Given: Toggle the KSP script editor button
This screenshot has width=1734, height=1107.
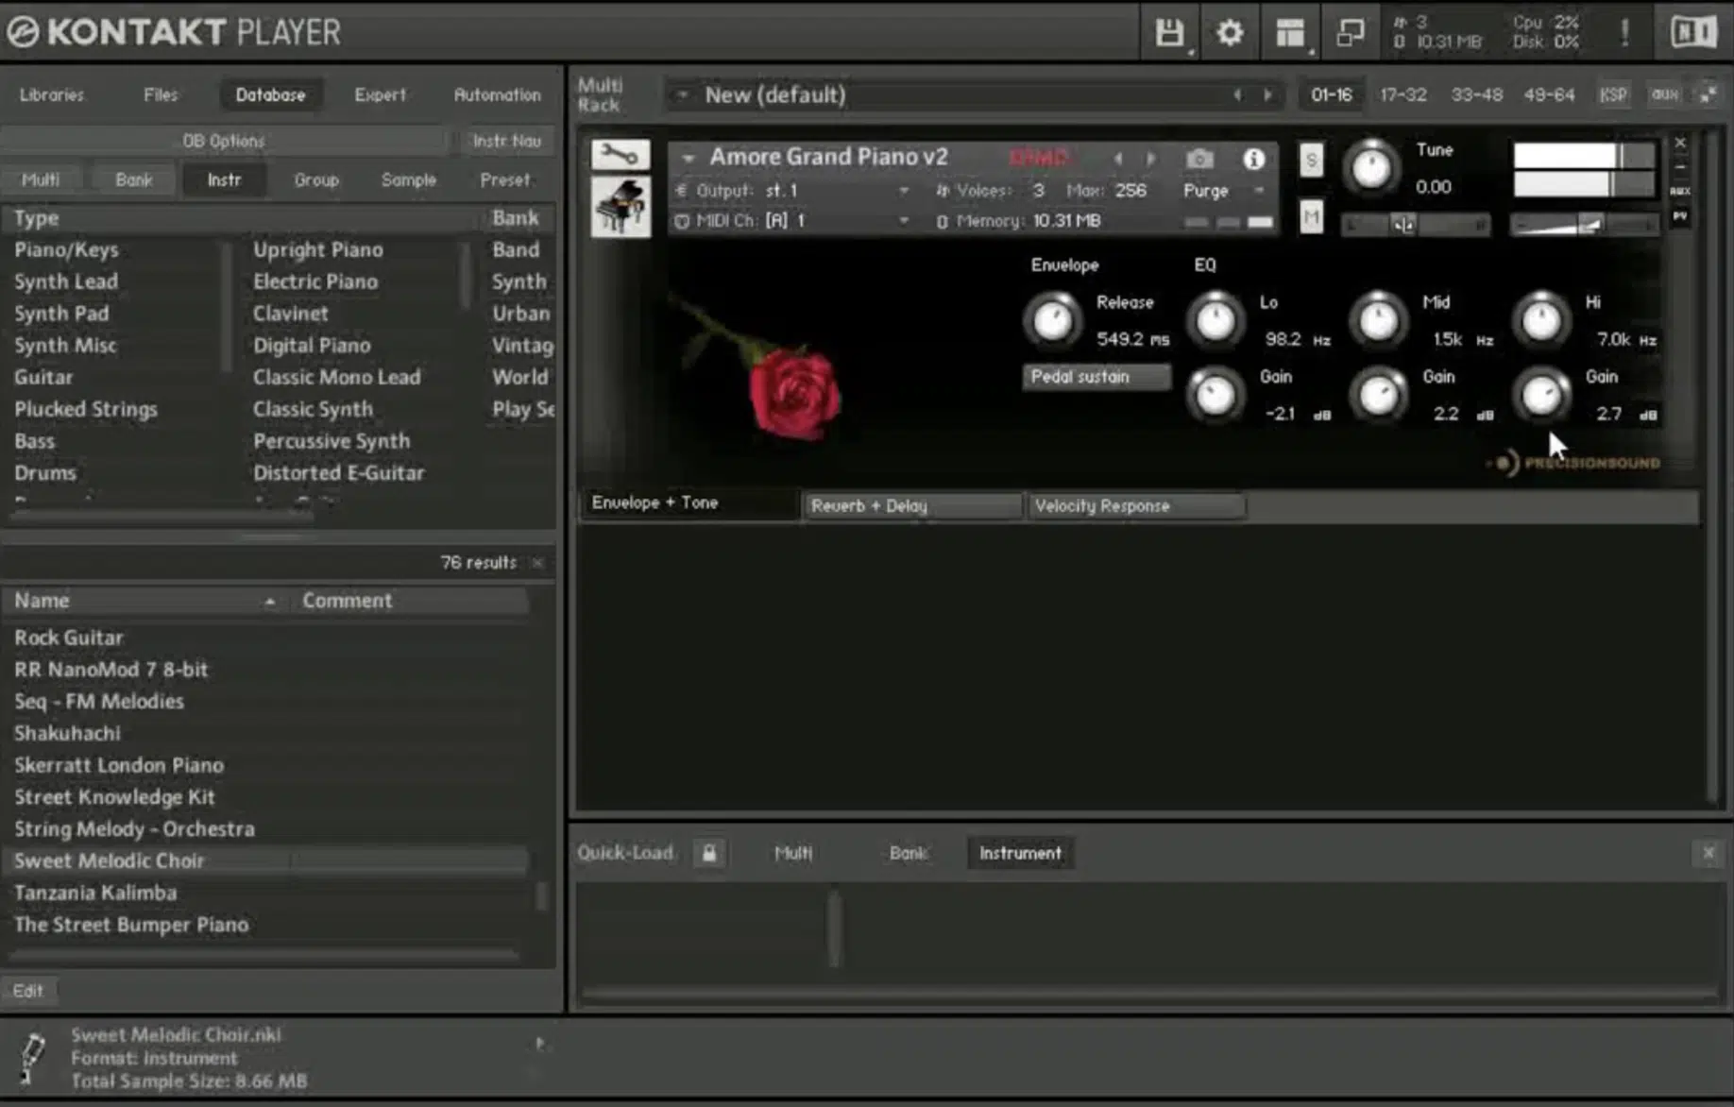Looking at the screenshot, I should tap(1613, 94).
